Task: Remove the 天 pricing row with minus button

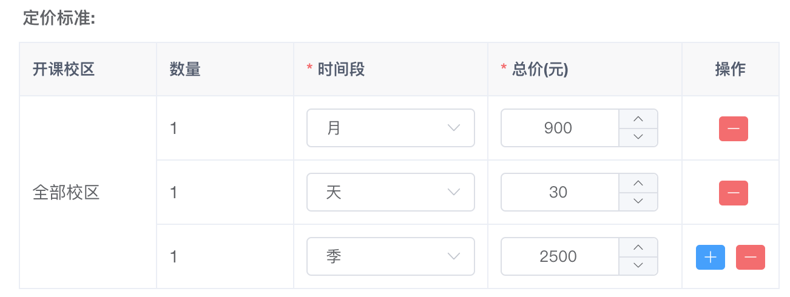Action: (x=733, y=193)
